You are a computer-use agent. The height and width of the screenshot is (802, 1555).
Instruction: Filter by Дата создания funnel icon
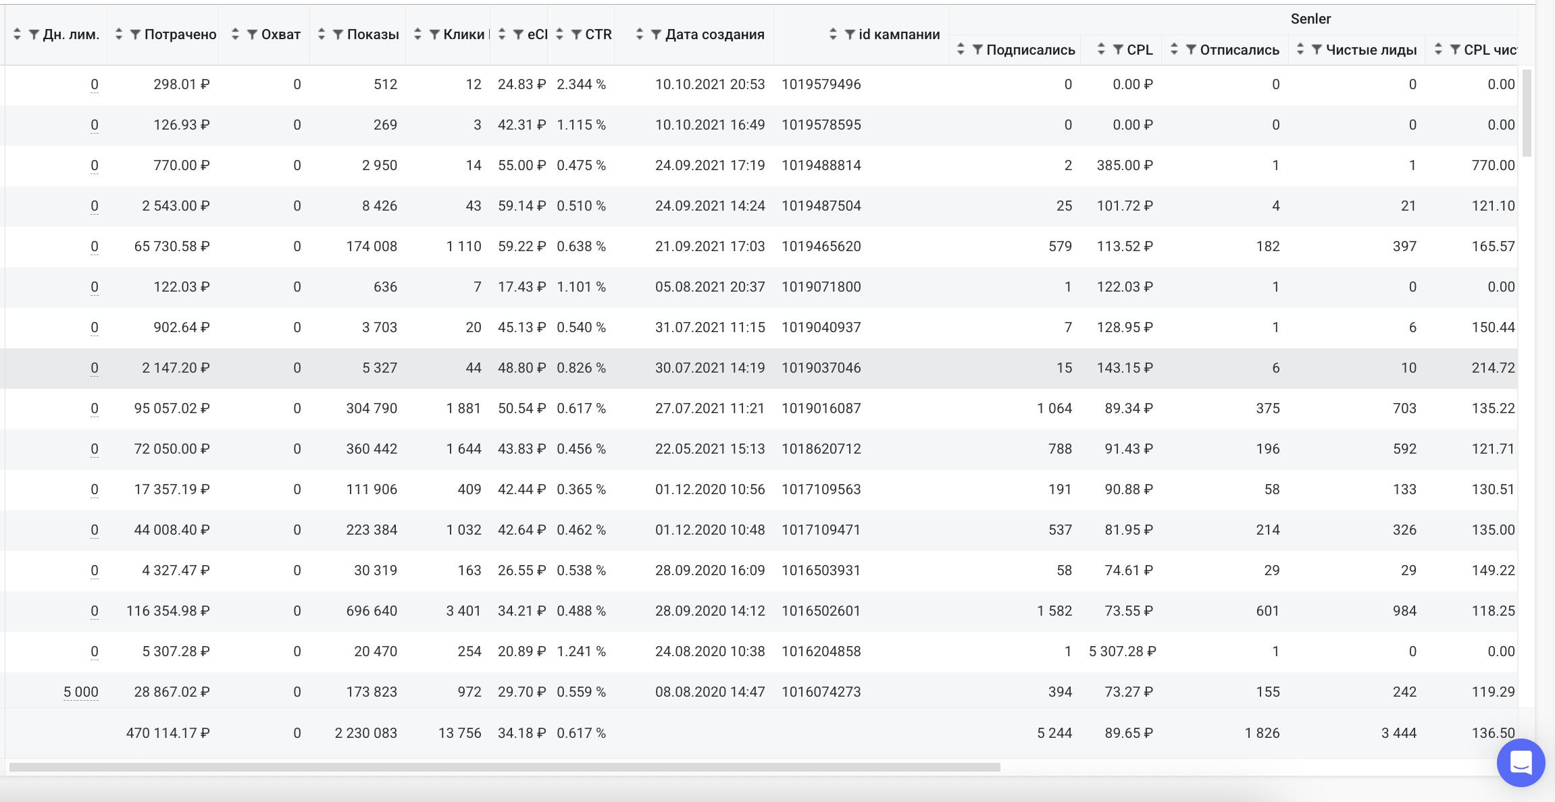656,34
